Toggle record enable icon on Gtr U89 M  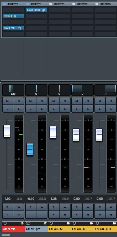(65, 215)
